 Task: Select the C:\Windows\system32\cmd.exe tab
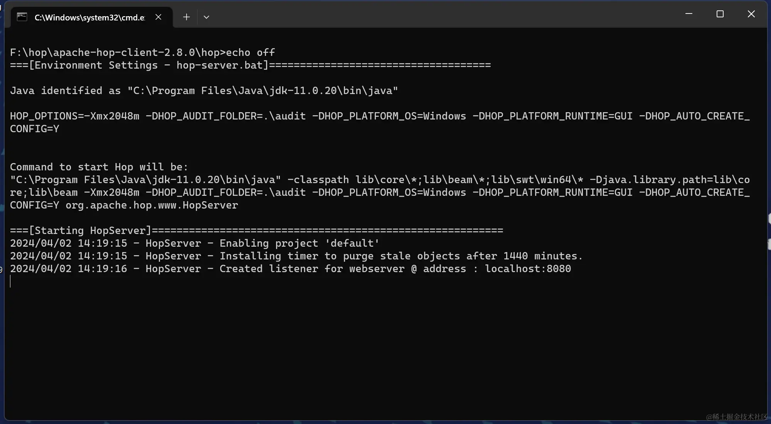pyautogui.click(x=89, y=17)
